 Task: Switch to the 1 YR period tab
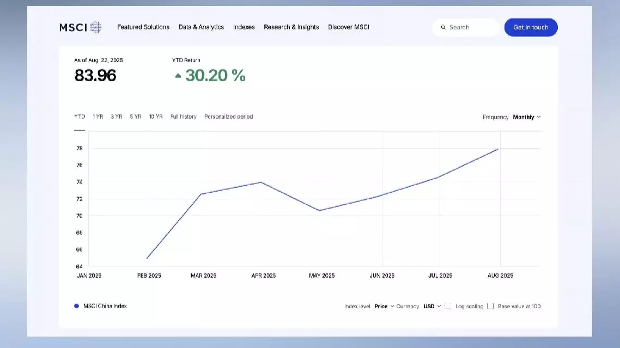tap(98, 117)
